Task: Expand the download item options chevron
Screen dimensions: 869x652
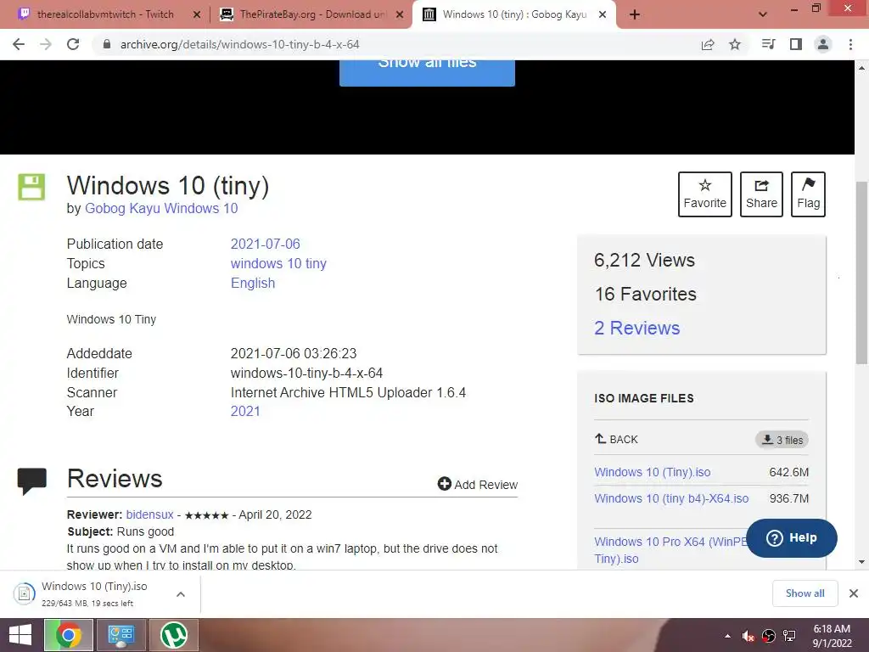Action: [181, 594]
